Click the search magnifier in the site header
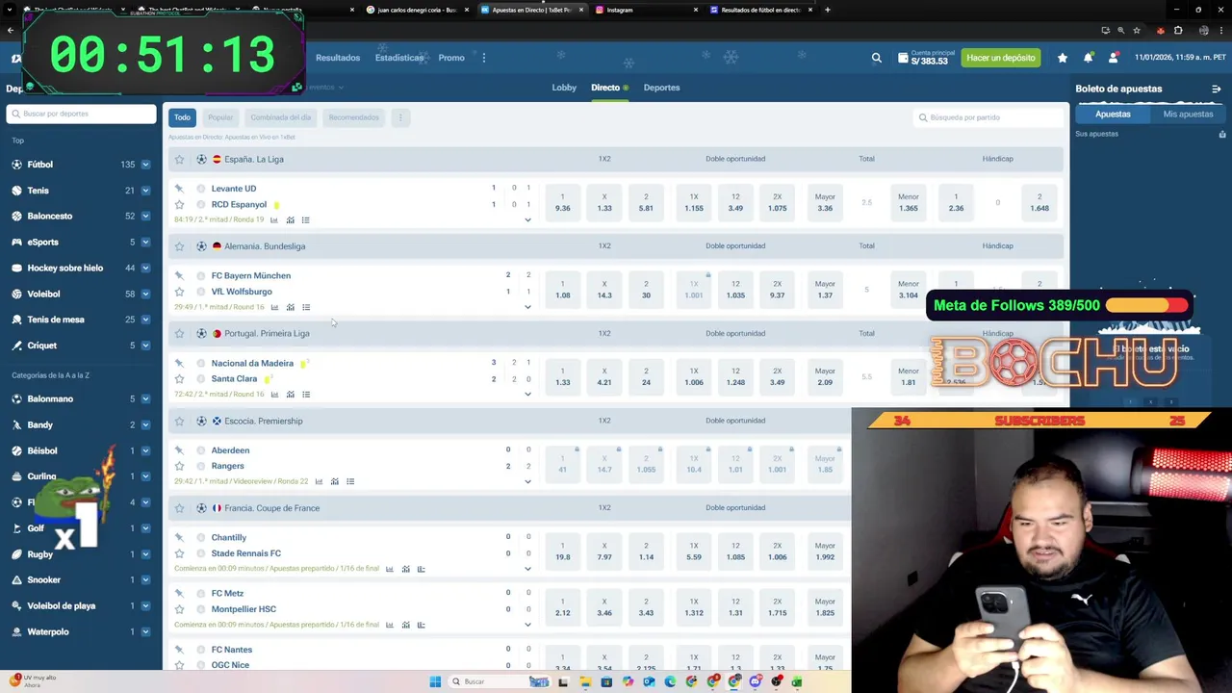 (876, 58)
